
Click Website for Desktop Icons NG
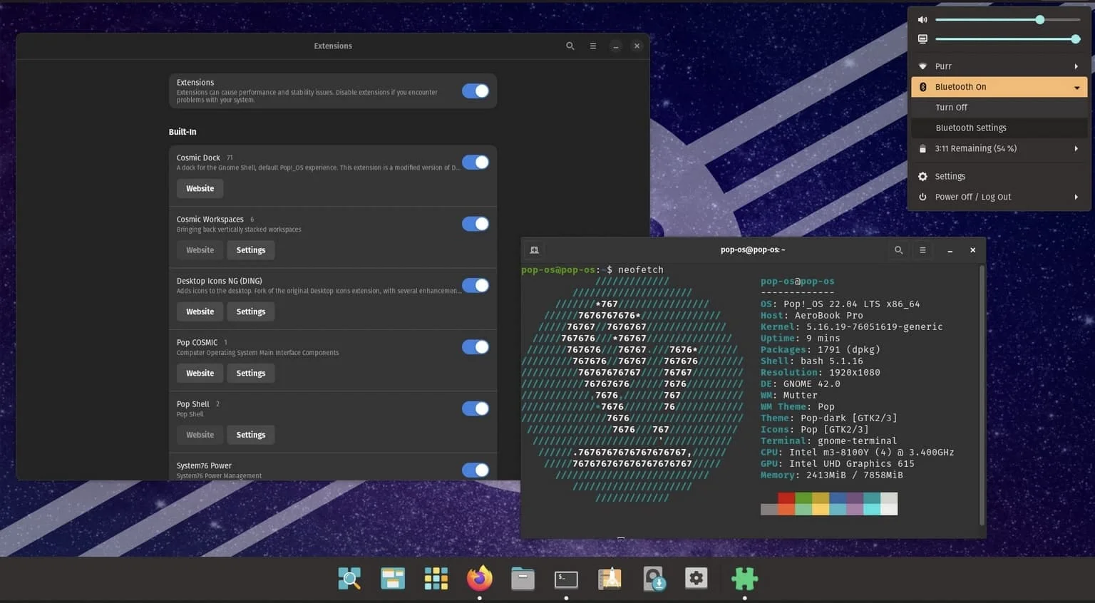[x=200, y=311]
